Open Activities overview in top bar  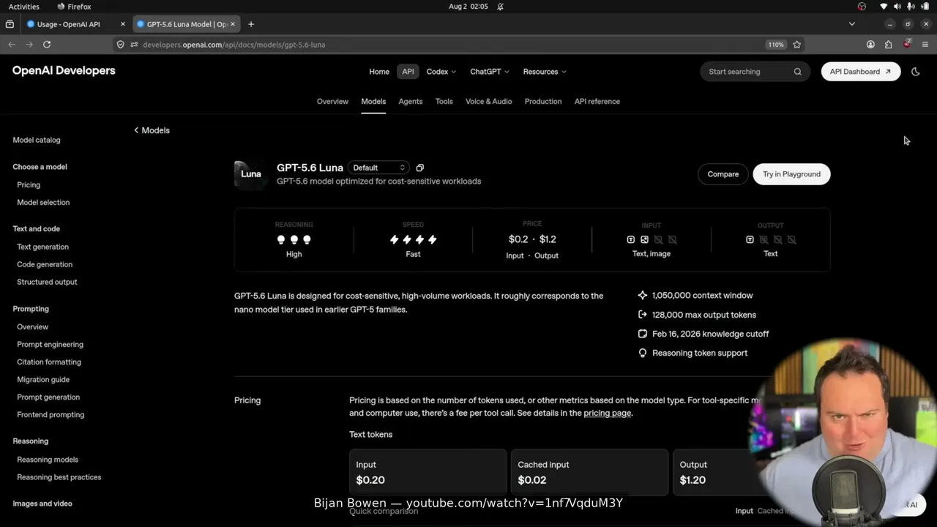tap(24, 7)
